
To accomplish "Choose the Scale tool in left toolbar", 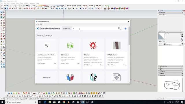I will [1, 39].
